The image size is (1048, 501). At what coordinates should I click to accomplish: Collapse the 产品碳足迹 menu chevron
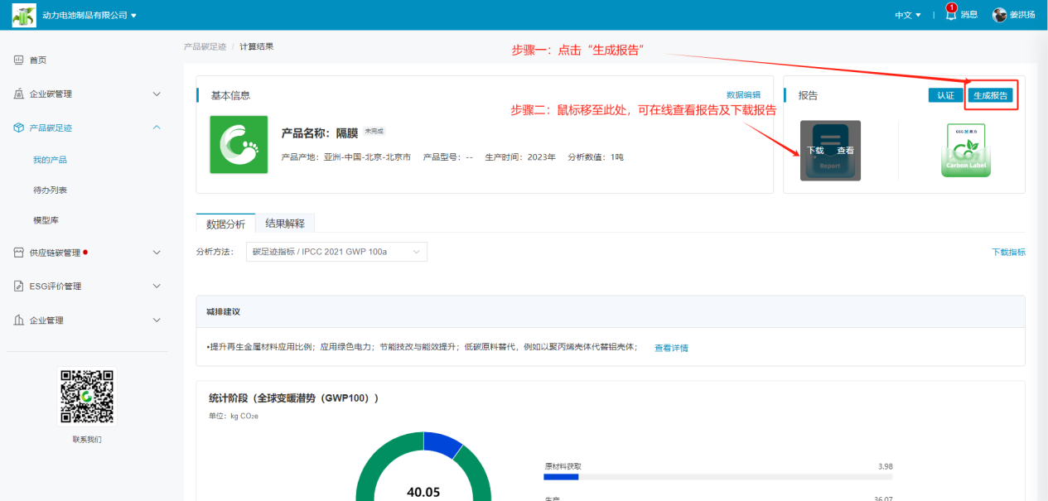tap(157, 128)
